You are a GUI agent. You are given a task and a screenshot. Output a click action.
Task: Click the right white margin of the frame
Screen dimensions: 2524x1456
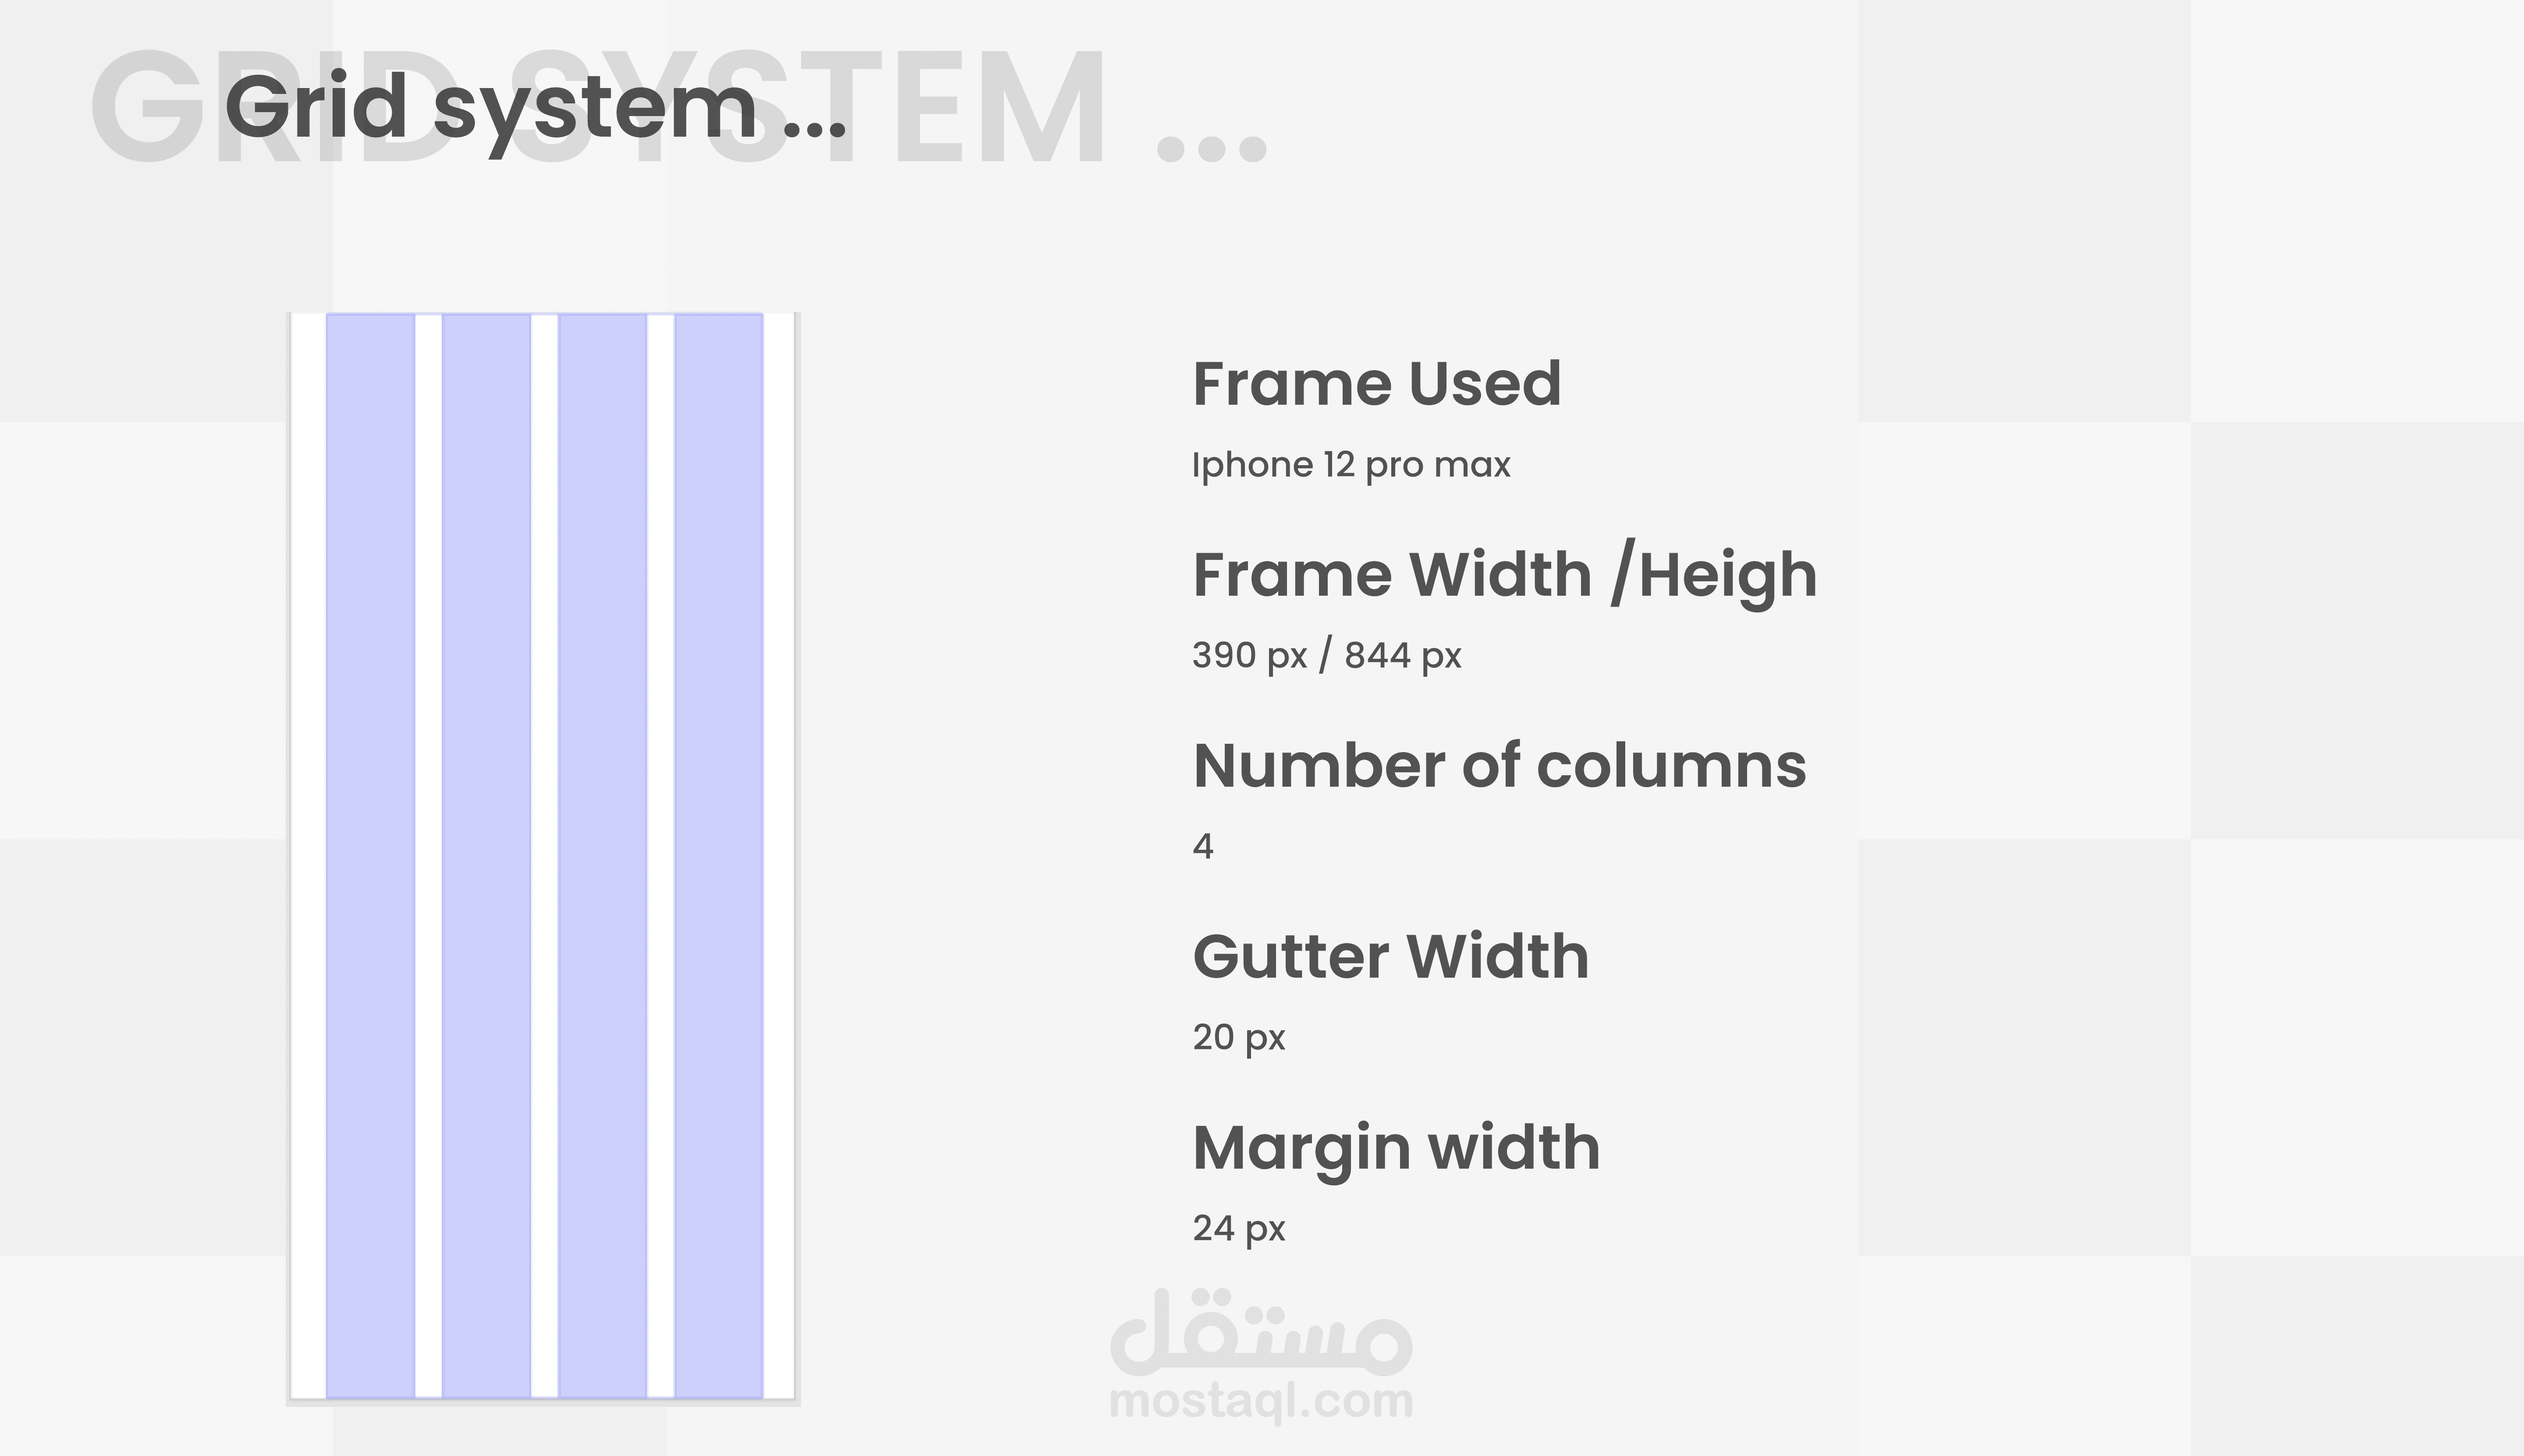point(779,855)
